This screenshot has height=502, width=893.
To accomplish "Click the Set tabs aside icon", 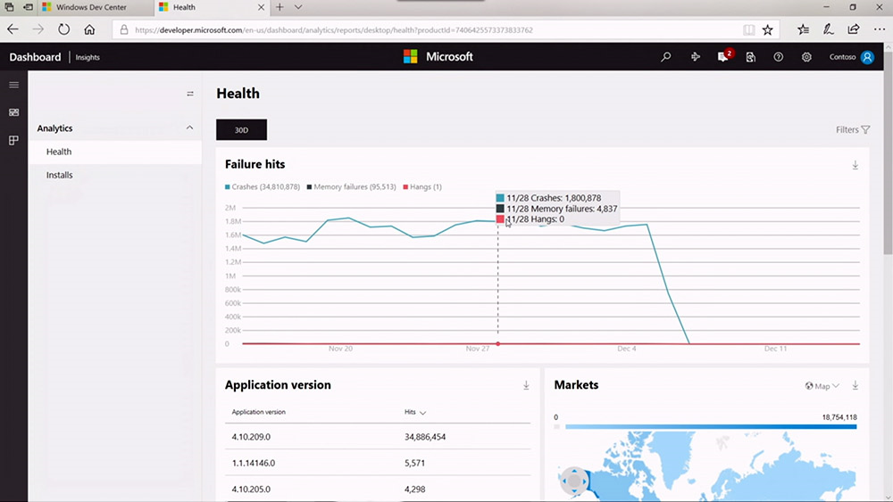I will pyautogui.click(x=28, y=7).
